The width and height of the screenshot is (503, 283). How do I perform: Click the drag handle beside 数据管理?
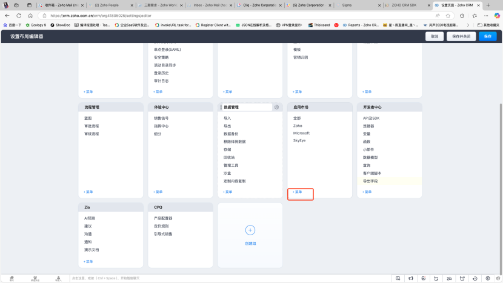221,107
